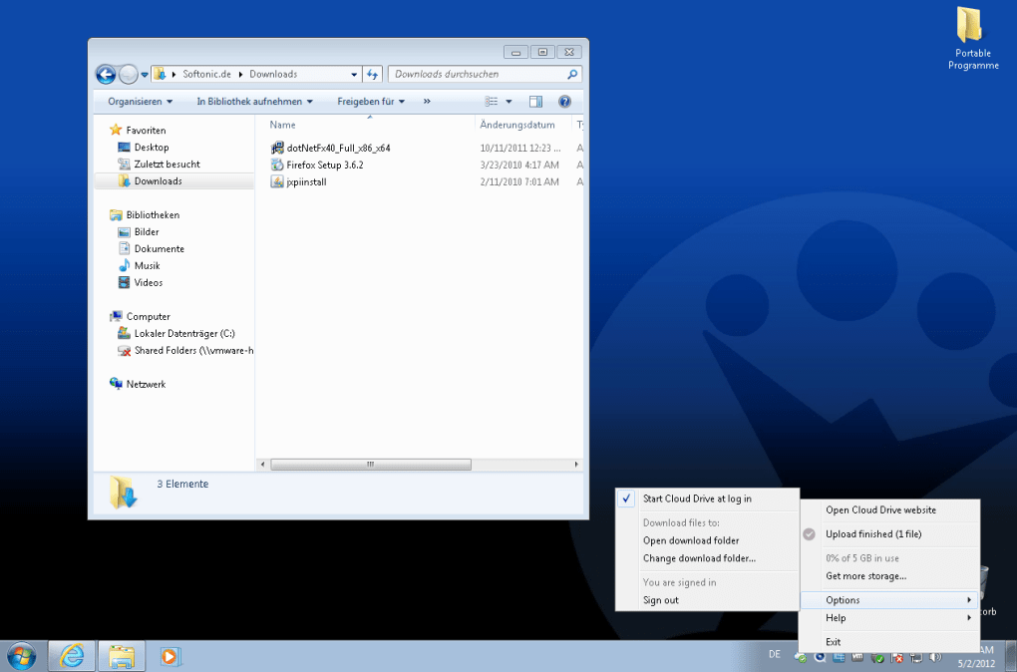Screen dimensions: 1017x672
Task: Open Explorer help via question mark icon
Action: click(564, 102)
